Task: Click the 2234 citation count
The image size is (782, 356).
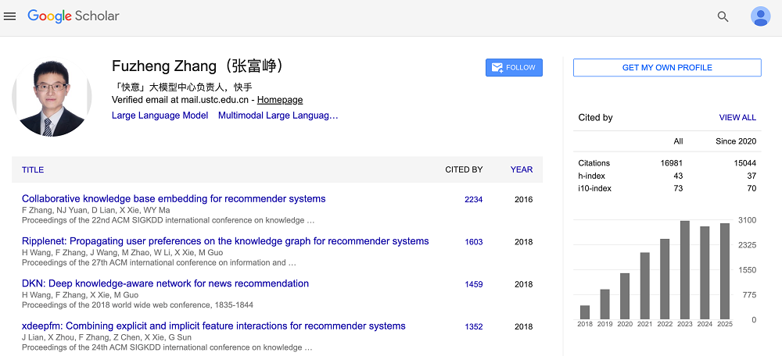Action: tap(473, 200)
